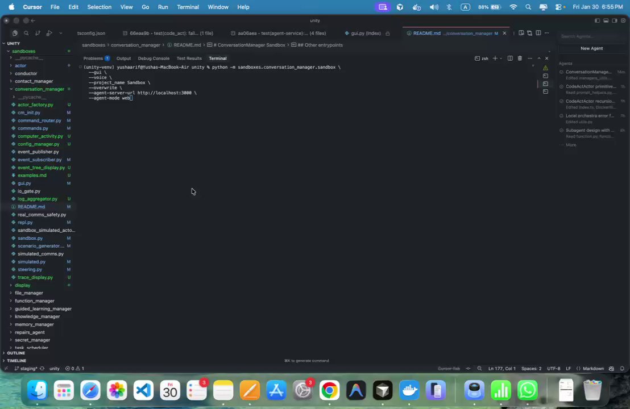Open Docker from the dock
Viewport: 630px width, 409px height.
(x=409, y=390)
